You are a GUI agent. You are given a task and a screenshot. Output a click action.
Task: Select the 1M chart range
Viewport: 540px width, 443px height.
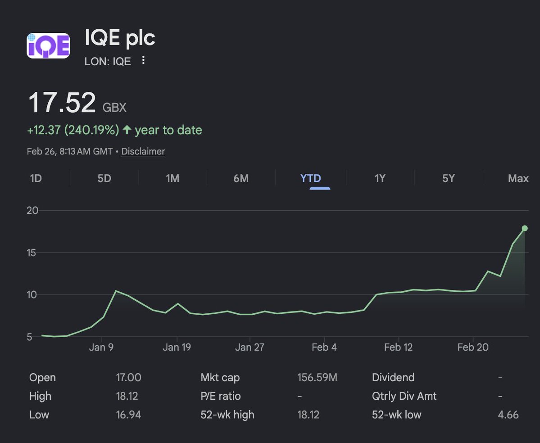tap(172, 178)
